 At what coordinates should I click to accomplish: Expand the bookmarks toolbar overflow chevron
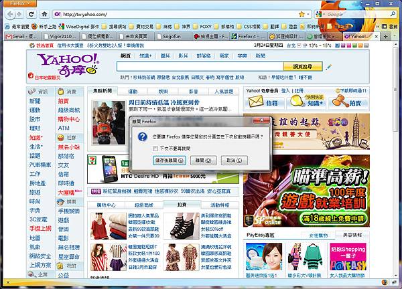click(x=377, y=26)
